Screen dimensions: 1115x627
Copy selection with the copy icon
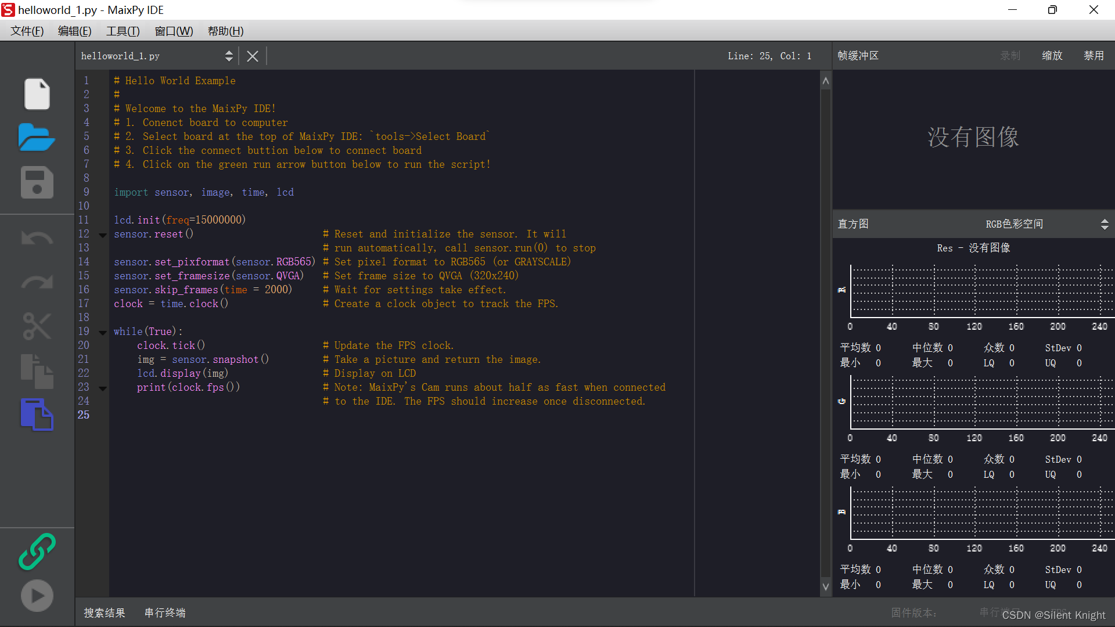pos(37,371)
